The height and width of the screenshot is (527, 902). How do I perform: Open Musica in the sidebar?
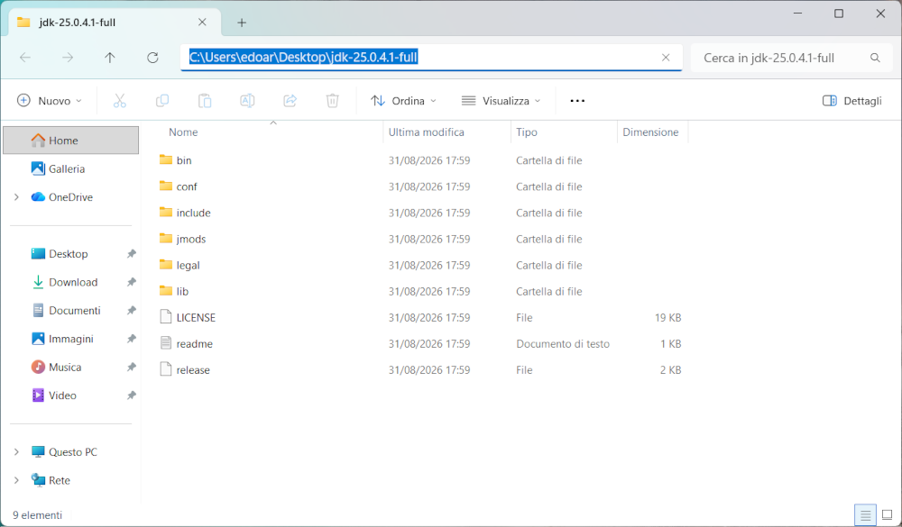pos(64,367)
